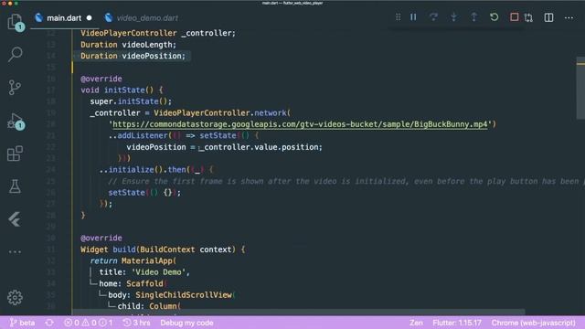Click Debug my code in status bar
The image size is (585, 329).
[186, 323]
